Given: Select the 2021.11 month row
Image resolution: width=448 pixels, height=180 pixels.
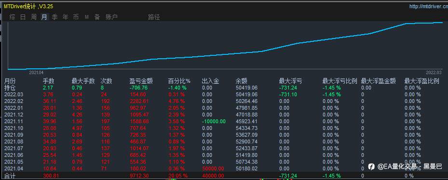Looking at the screenshot, I should [224, 121].
